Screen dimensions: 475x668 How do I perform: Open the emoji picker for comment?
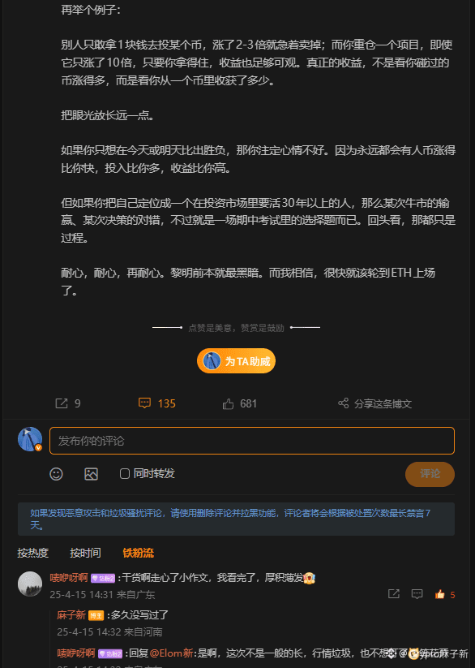coord(56,474)
